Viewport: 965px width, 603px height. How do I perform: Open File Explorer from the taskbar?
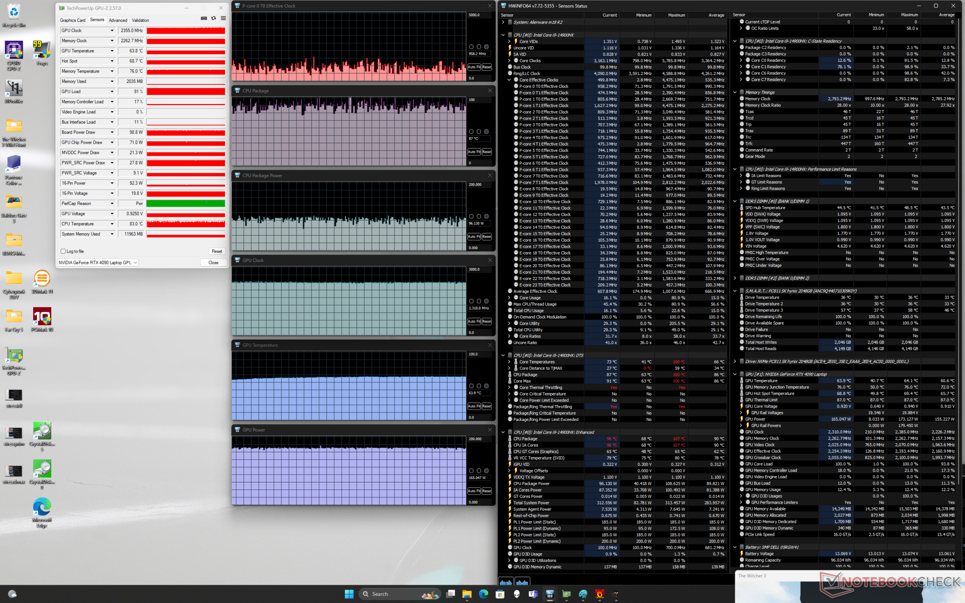pyautogui.click(x=466, y=594)
